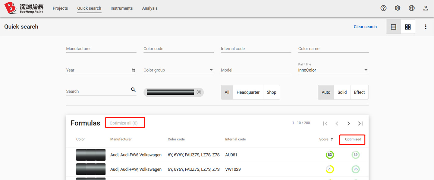Open the three-dot more options menu
This screenshot has width=434, height=180.
(426, 27)
